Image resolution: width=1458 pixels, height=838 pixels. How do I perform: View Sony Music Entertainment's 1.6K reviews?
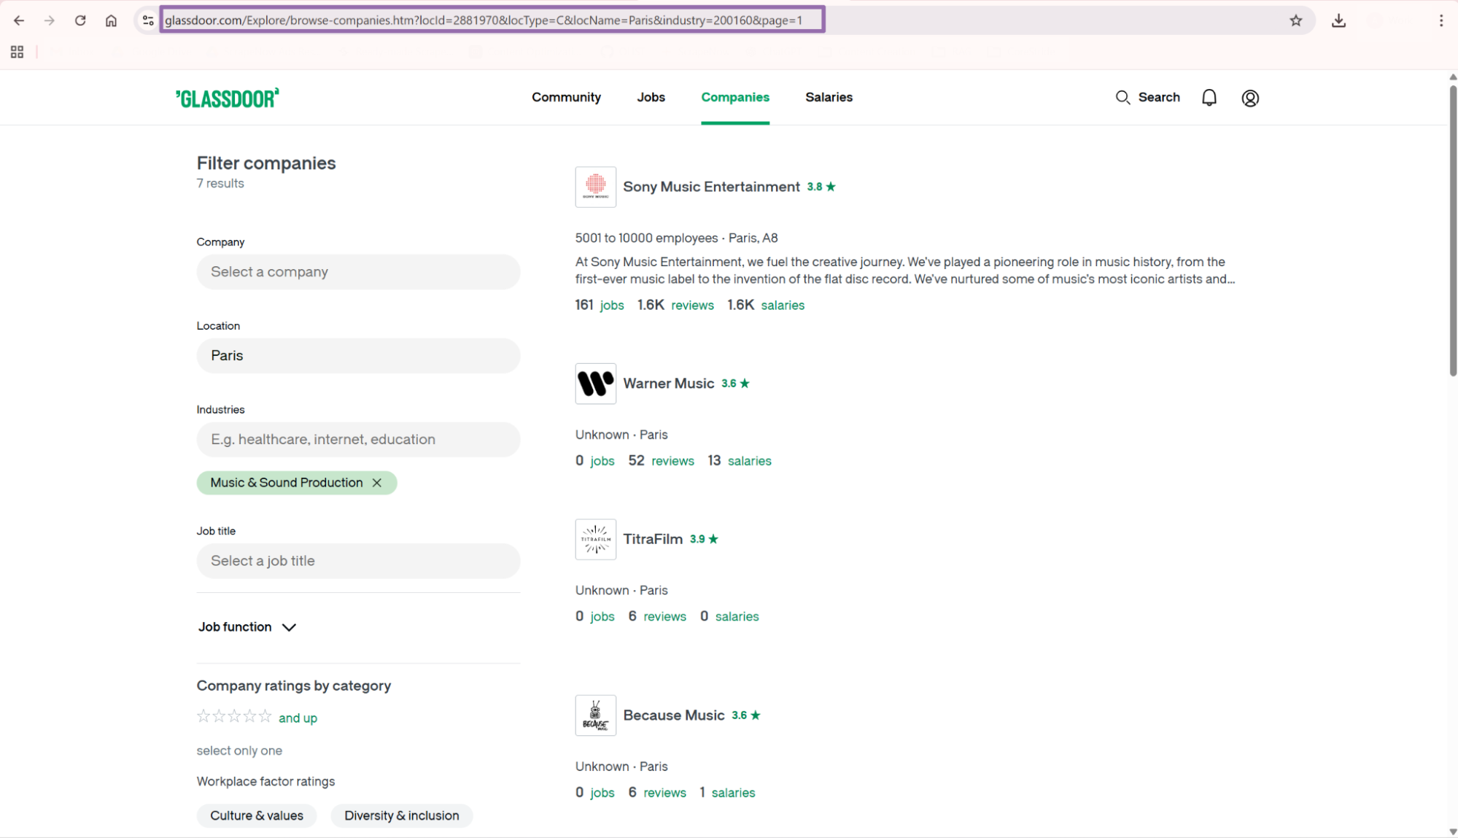click(x=675, y=306)
